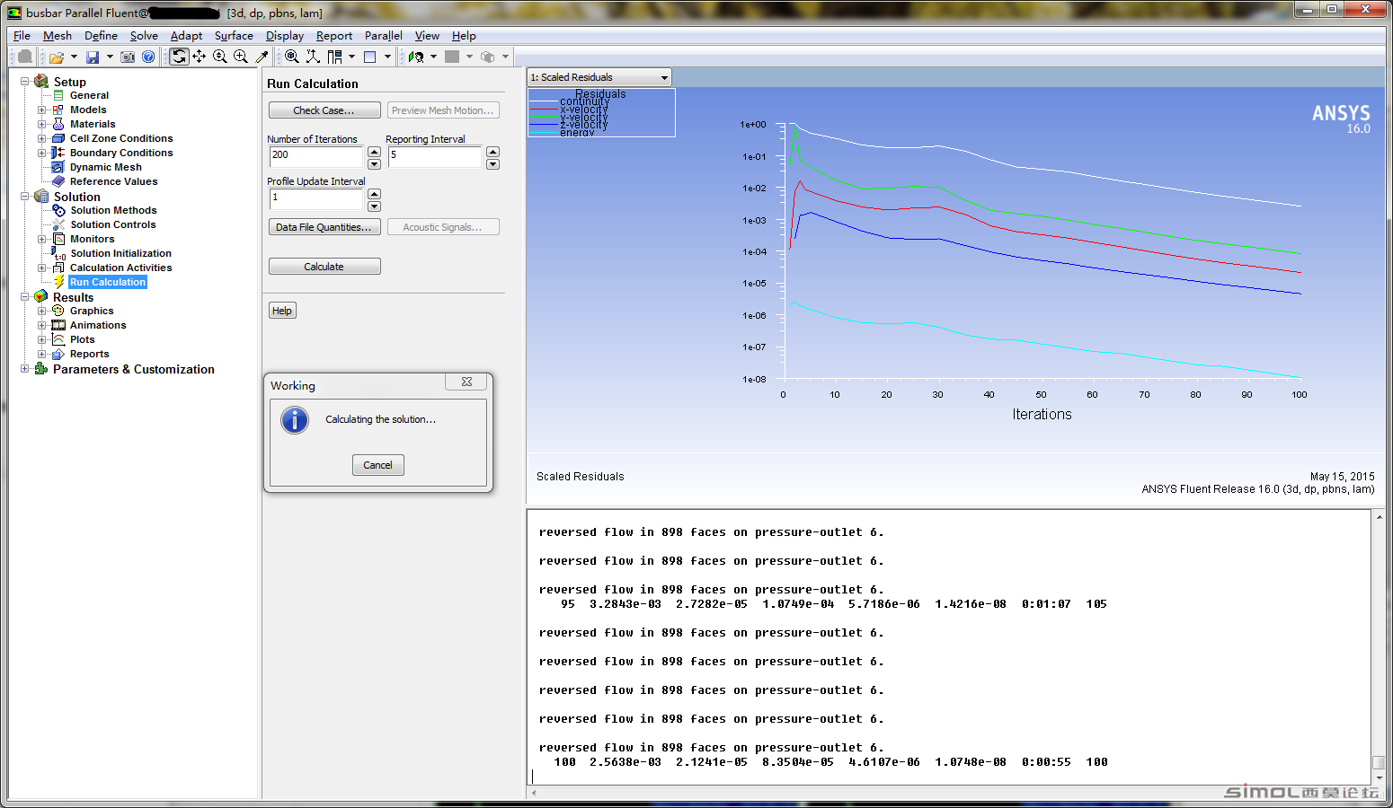1393x808 pixels.
Task: Click the Solution Initialization icon
Action: coord(58,254)
